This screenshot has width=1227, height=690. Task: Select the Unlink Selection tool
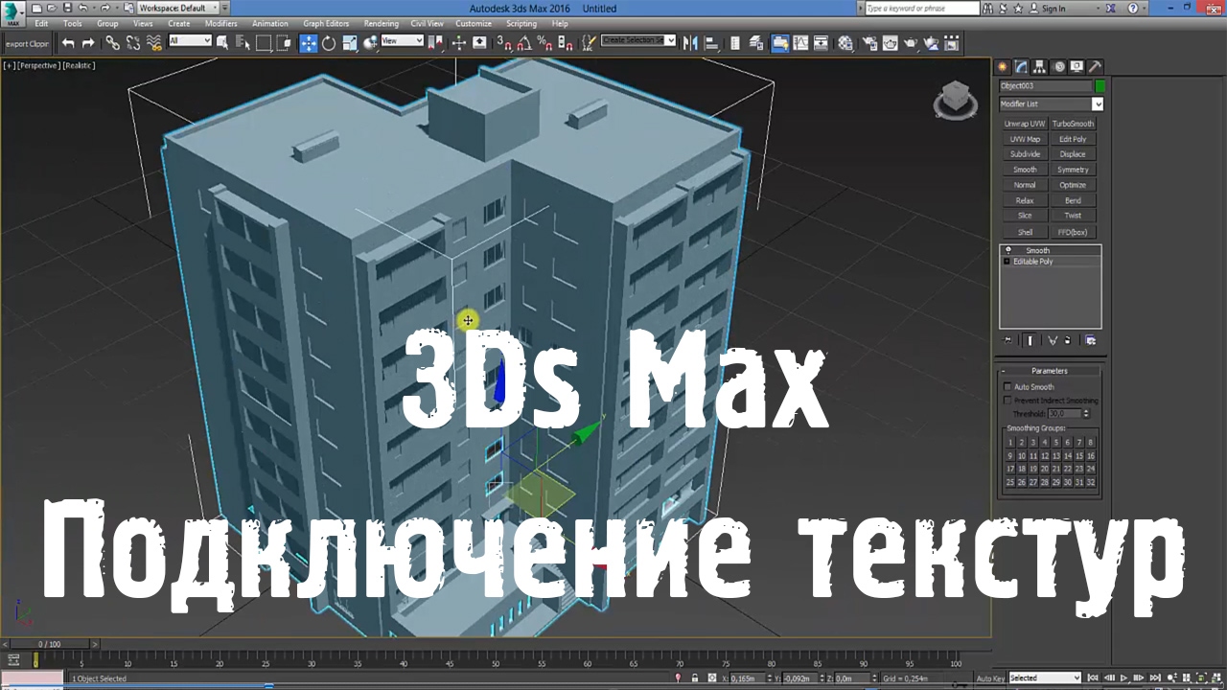[133, 43]
